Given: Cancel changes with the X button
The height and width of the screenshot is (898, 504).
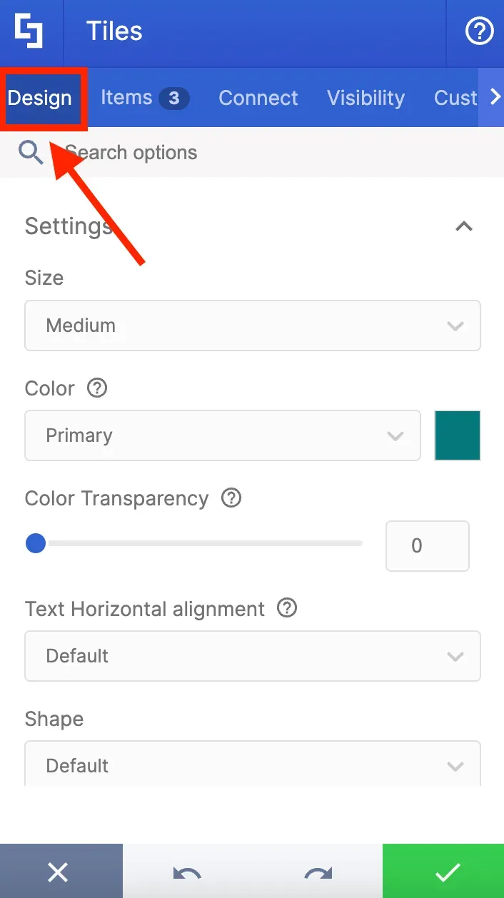Looking at the screenshot, I should click(x=58, y=871).
